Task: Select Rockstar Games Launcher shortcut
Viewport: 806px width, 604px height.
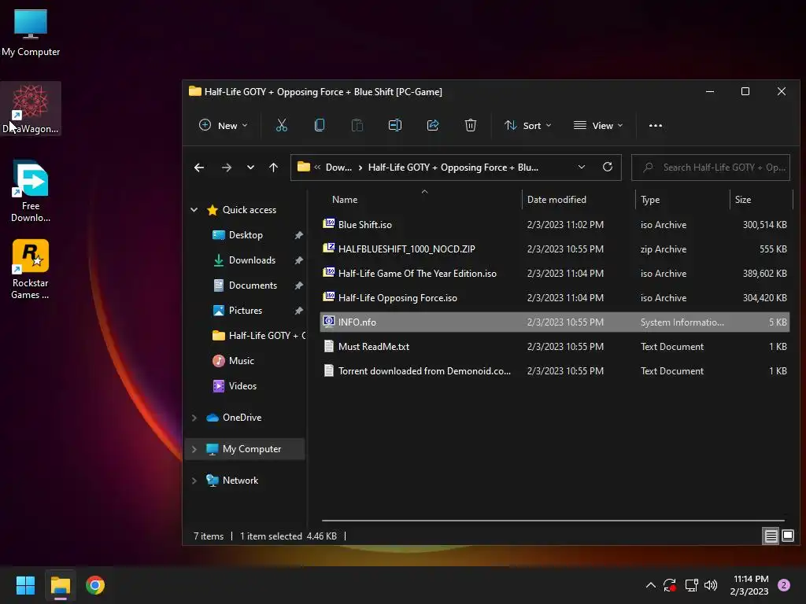Action: pyautogui.click(x=31, y=269)
